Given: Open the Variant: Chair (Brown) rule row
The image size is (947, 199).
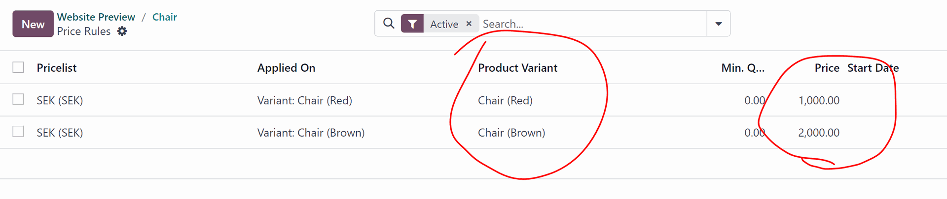Looking at the screenshot, I should point(473,133).
